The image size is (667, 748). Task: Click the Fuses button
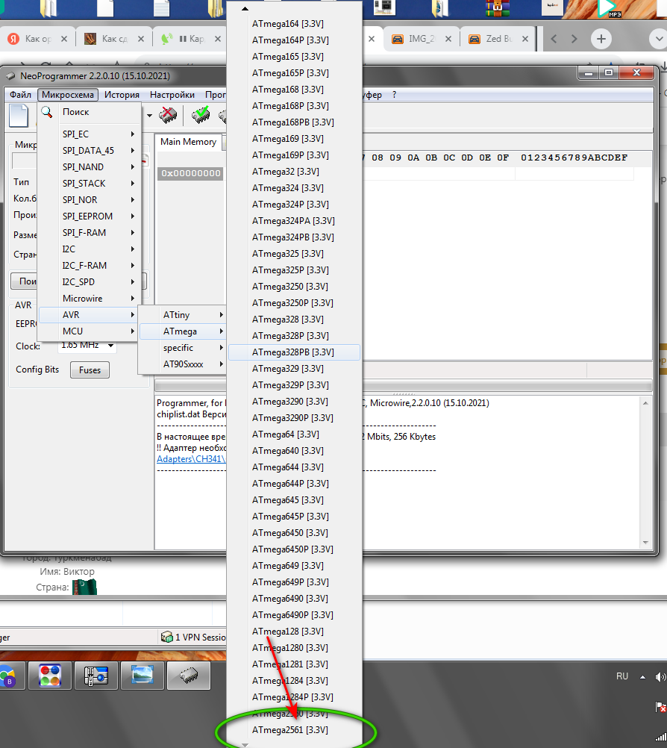click(x=90, y=370)
